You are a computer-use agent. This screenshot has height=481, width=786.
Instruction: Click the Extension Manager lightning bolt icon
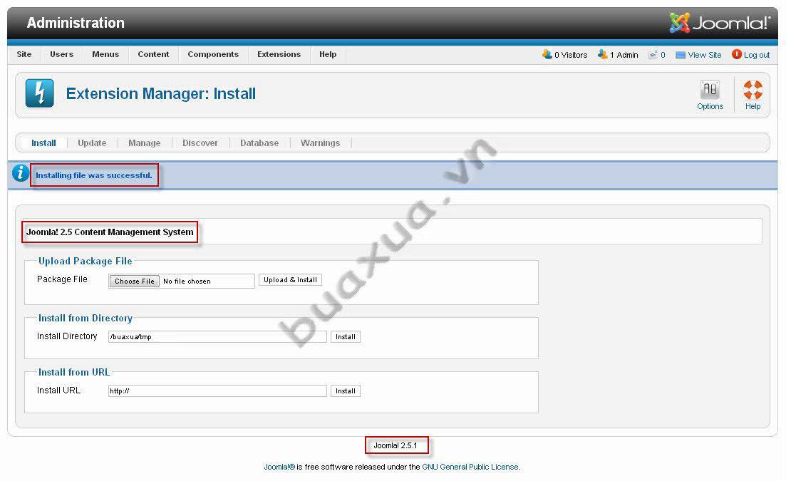[x=40, y=93]
